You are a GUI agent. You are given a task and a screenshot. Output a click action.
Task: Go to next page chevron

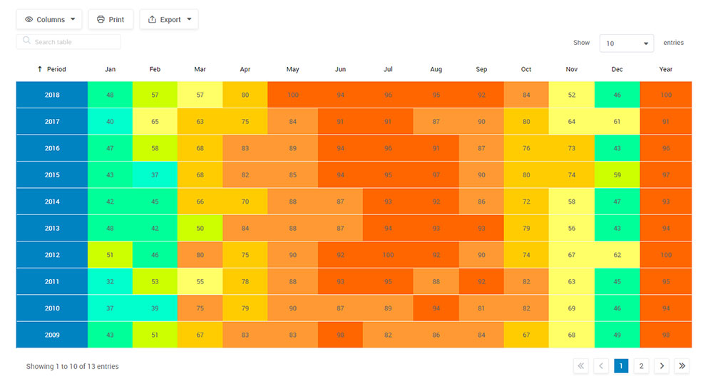tap(662, 366)
